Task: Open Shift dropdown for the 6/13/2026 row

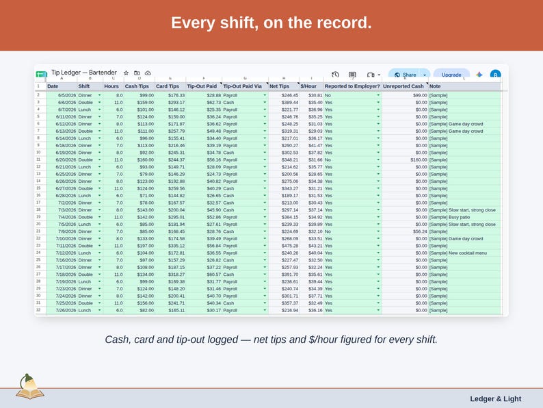Action: point(99,131)
